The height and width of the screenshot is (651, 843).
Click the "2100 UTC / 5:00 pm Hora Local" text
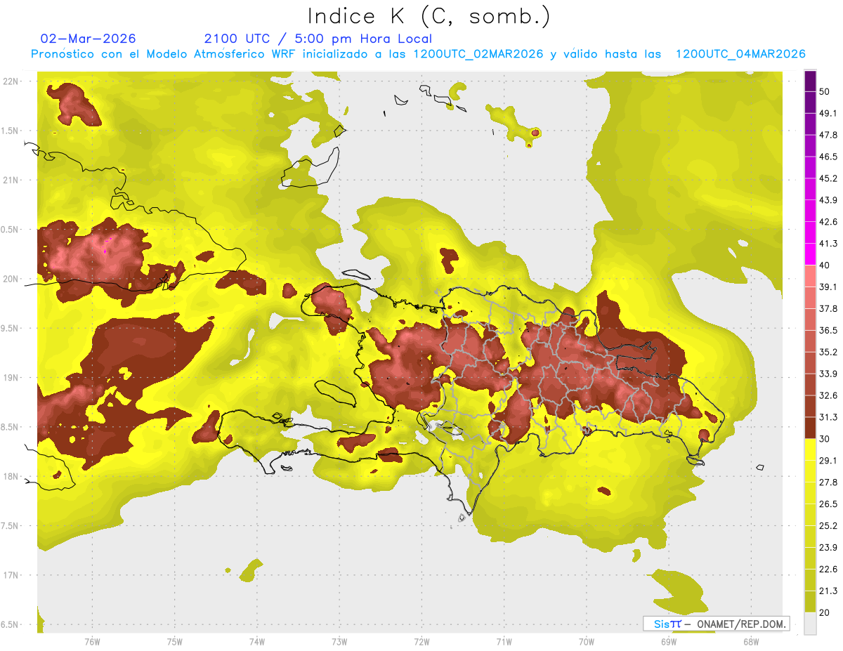coord(318,39)
